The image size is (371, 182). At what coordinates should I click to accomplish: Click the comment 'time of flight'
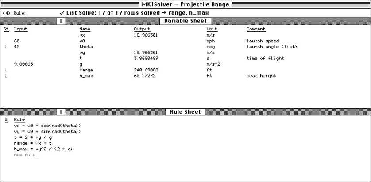(265, 59)
